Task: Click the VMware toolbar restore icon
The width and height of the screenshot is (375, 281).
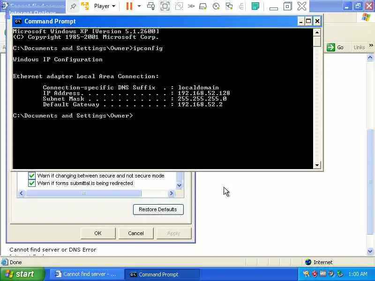Action: coord(288,6)
